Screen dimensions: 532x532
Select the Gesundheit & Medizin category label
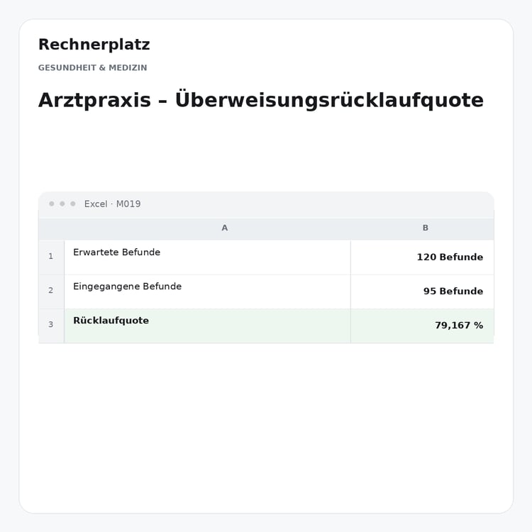click(x=93, y=67)
